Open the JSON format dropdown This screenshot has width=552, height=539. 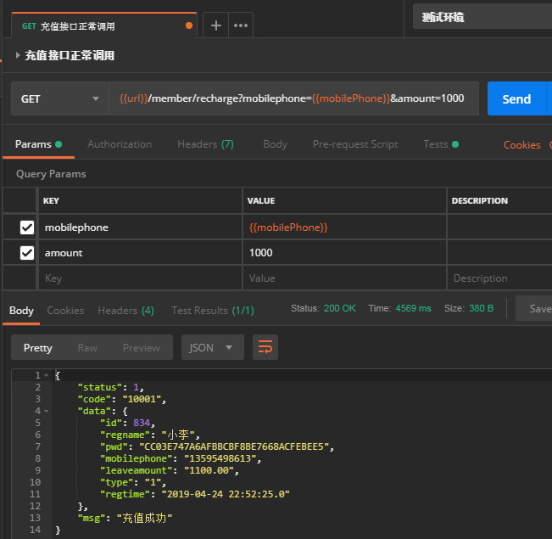click(x=212, y=347)
